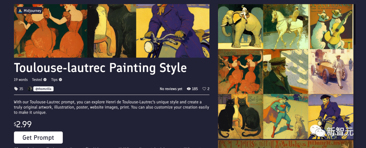Click the eye views icon near 185

point(189,89)
